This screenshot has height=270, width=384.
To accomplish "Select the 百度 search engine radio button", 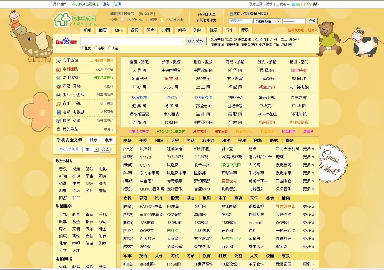I will [82, 48].
